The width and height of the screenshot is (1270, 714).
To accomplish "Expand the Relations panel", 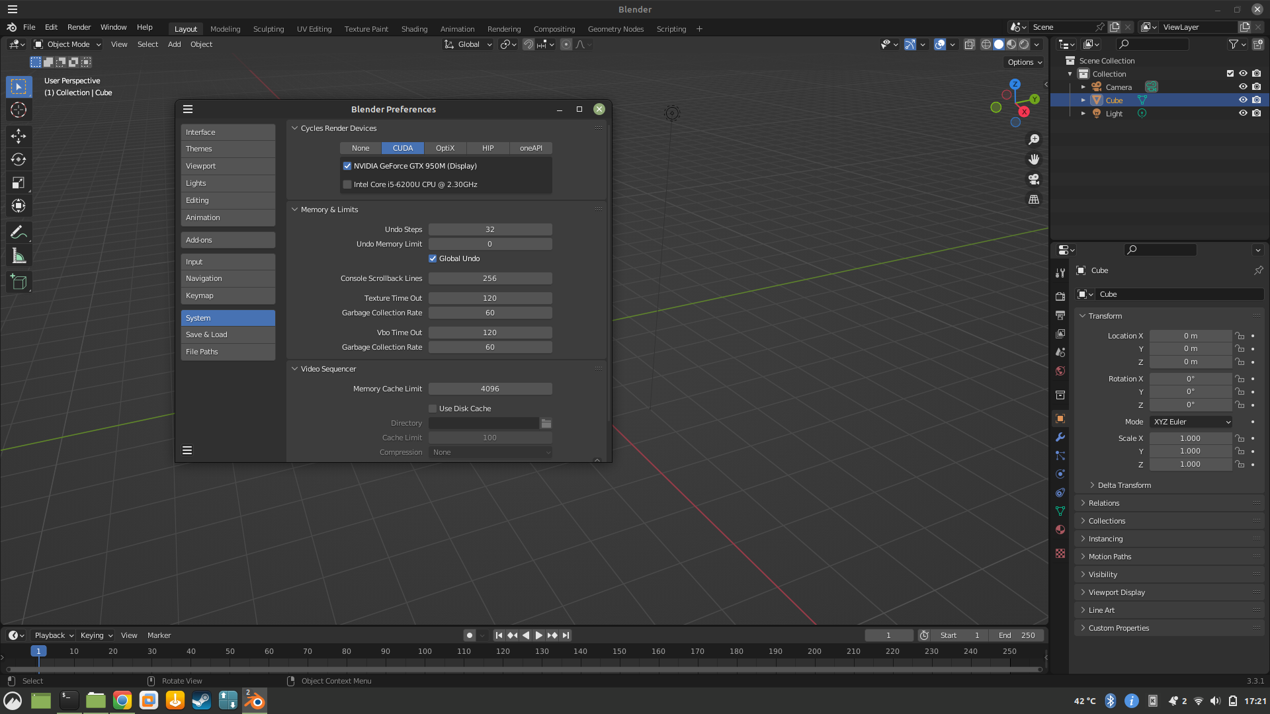I will (1103, 503).
